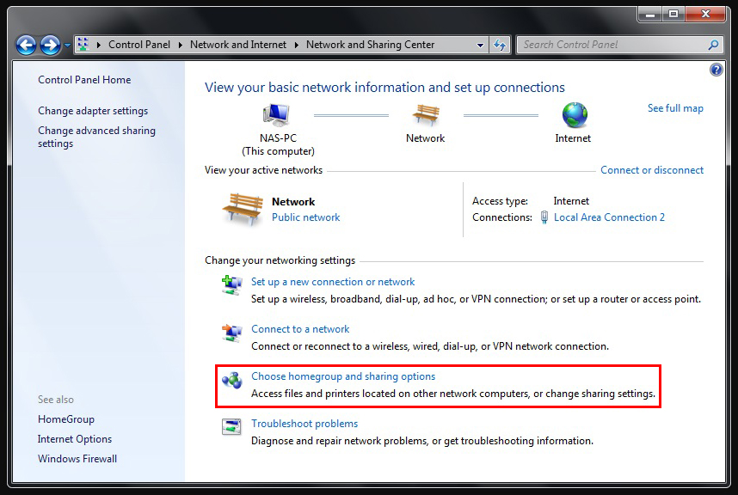Open Change advanced sharing settings

(96, 137)
